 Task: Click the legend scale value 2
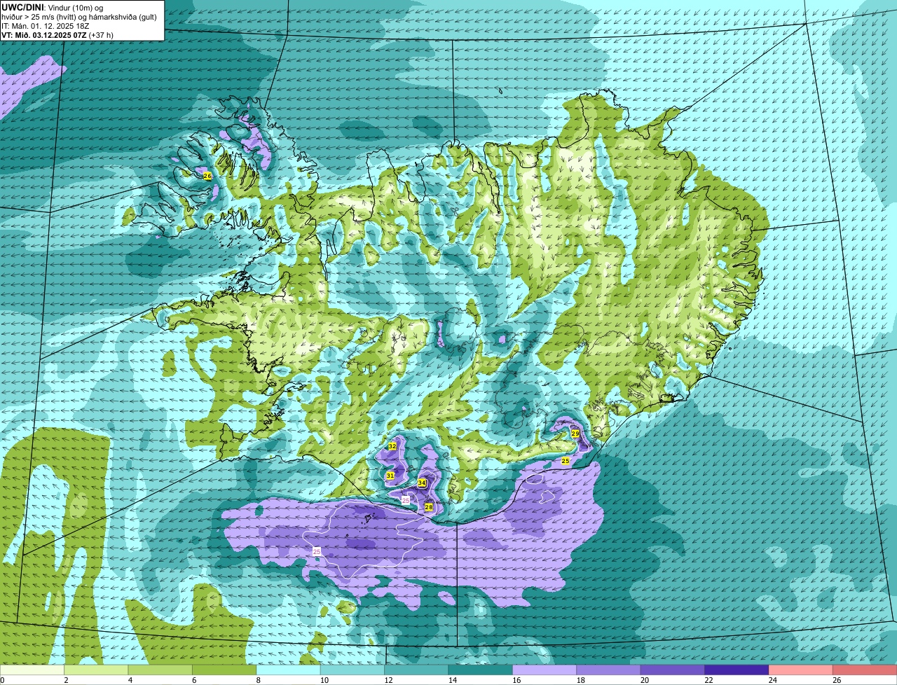coord(66,680)
